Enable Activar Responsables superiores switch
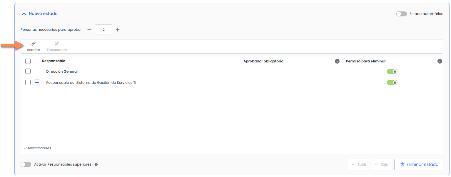Viewport: 451px width, 177px height. [x=26, y=165]
